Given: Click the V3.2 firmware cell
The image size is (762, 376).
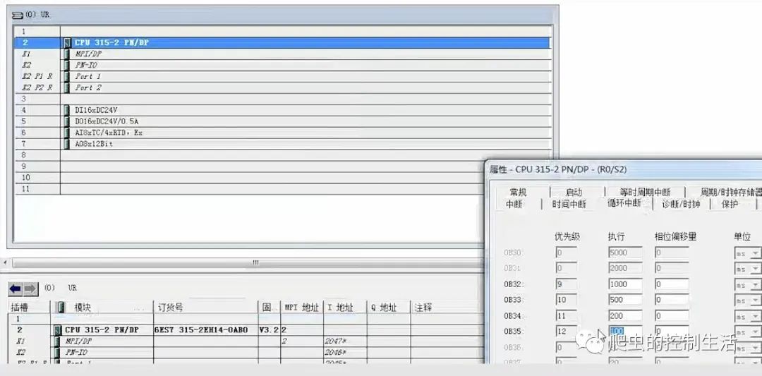Looking at the screenshot, I should click(x=269, y=330).
